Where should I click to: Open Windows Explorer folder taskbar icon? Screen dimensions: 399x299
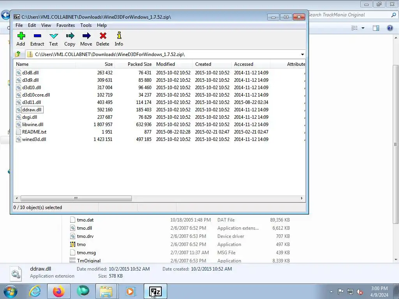coord(106,291)
